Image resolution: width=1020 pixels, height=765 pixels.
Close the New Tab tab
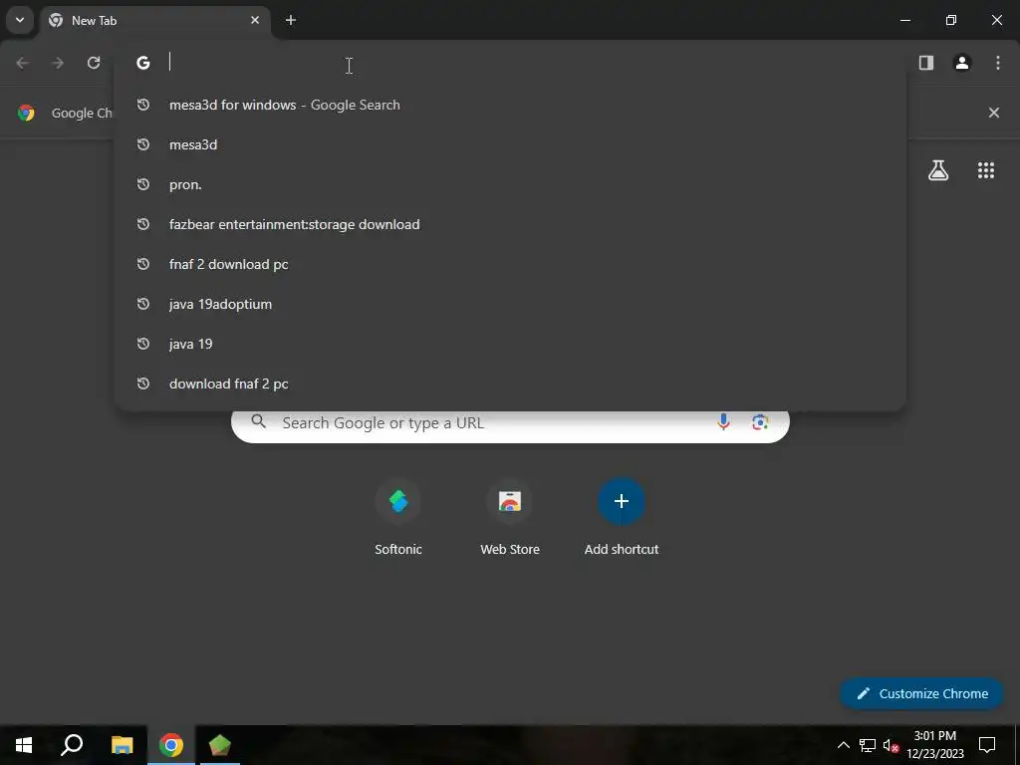[x=255, y=20]
